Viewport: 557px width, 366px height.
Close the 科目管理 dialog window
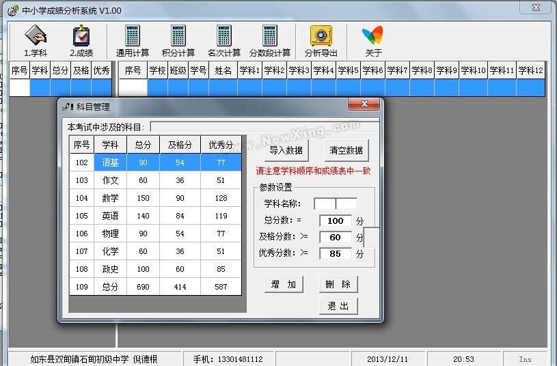click(363, 104)
